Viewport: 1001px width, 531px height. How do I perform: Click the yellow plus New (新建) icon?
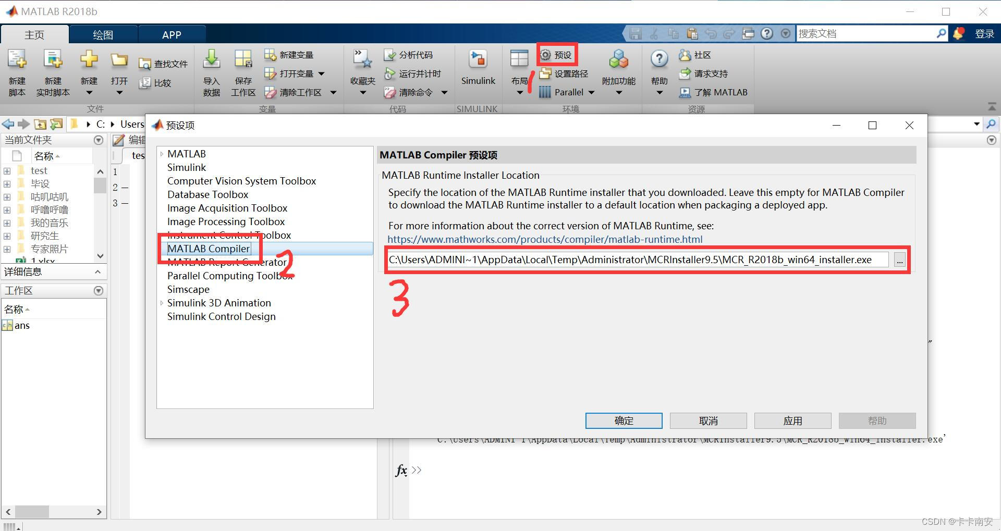89,59
